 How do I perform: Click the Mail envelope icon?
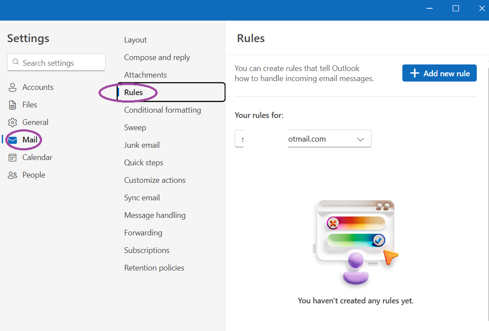(x=12, y=140)
